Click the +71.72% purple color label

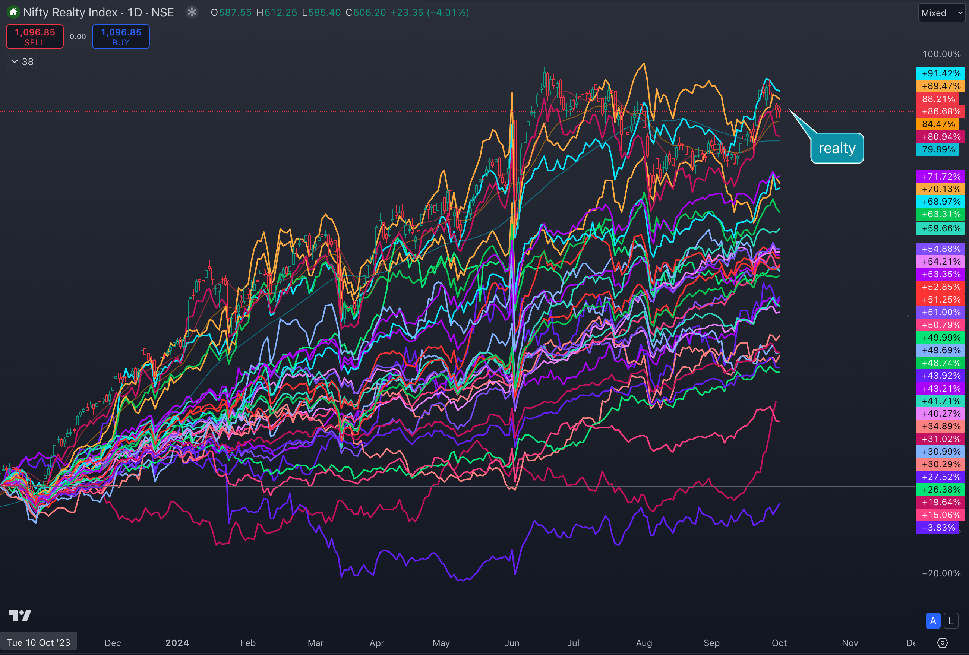pyautogui.click(x=940, y=176)
